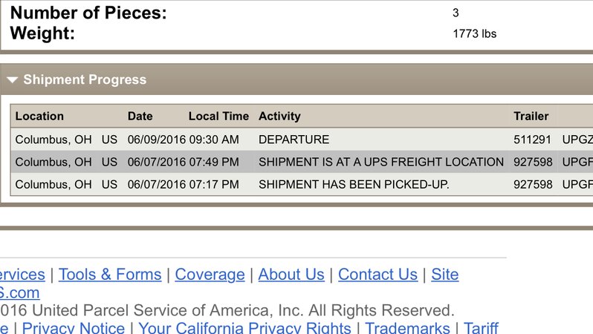Select the SHIPMENT HAS BEEN PICKED-UP row
Screen dimensions: 593x334
[302, 184]
